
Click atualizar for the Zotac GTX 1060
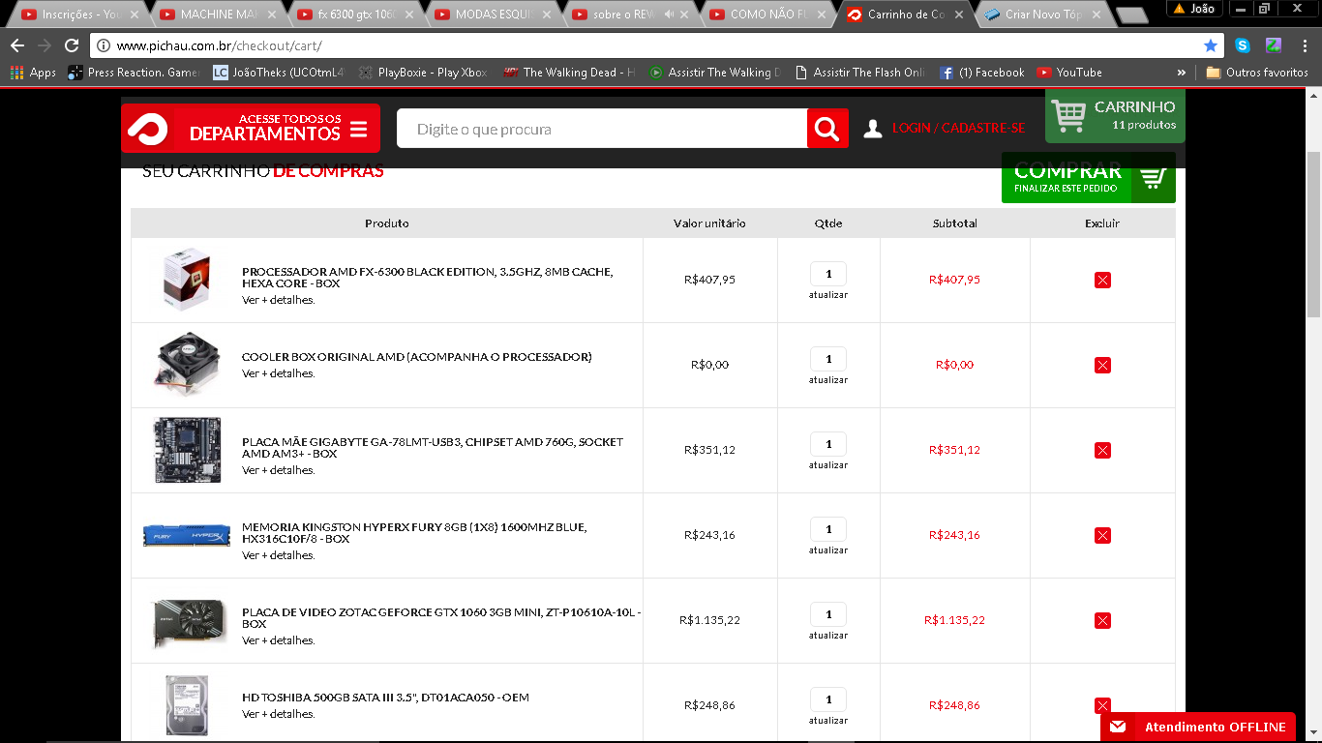coord(828,636)
